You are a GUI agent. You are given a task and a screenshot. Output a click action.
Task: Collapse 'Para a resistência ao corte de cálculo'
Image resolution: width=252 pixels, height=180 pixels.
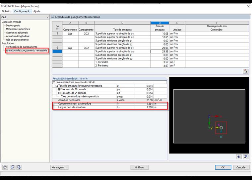[54, 82]
